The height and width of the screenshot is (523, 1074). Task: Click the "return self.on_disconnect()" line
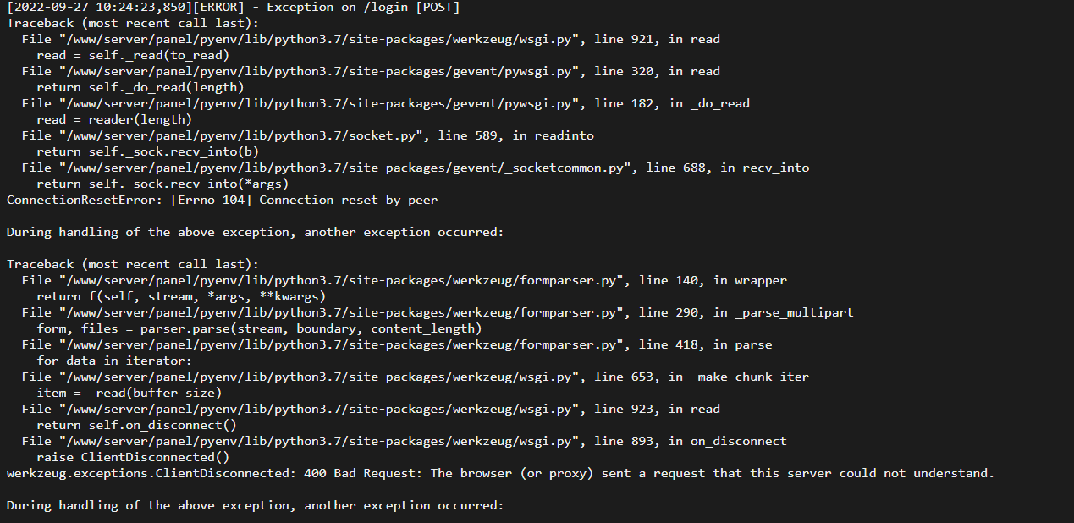click(136, 425)
